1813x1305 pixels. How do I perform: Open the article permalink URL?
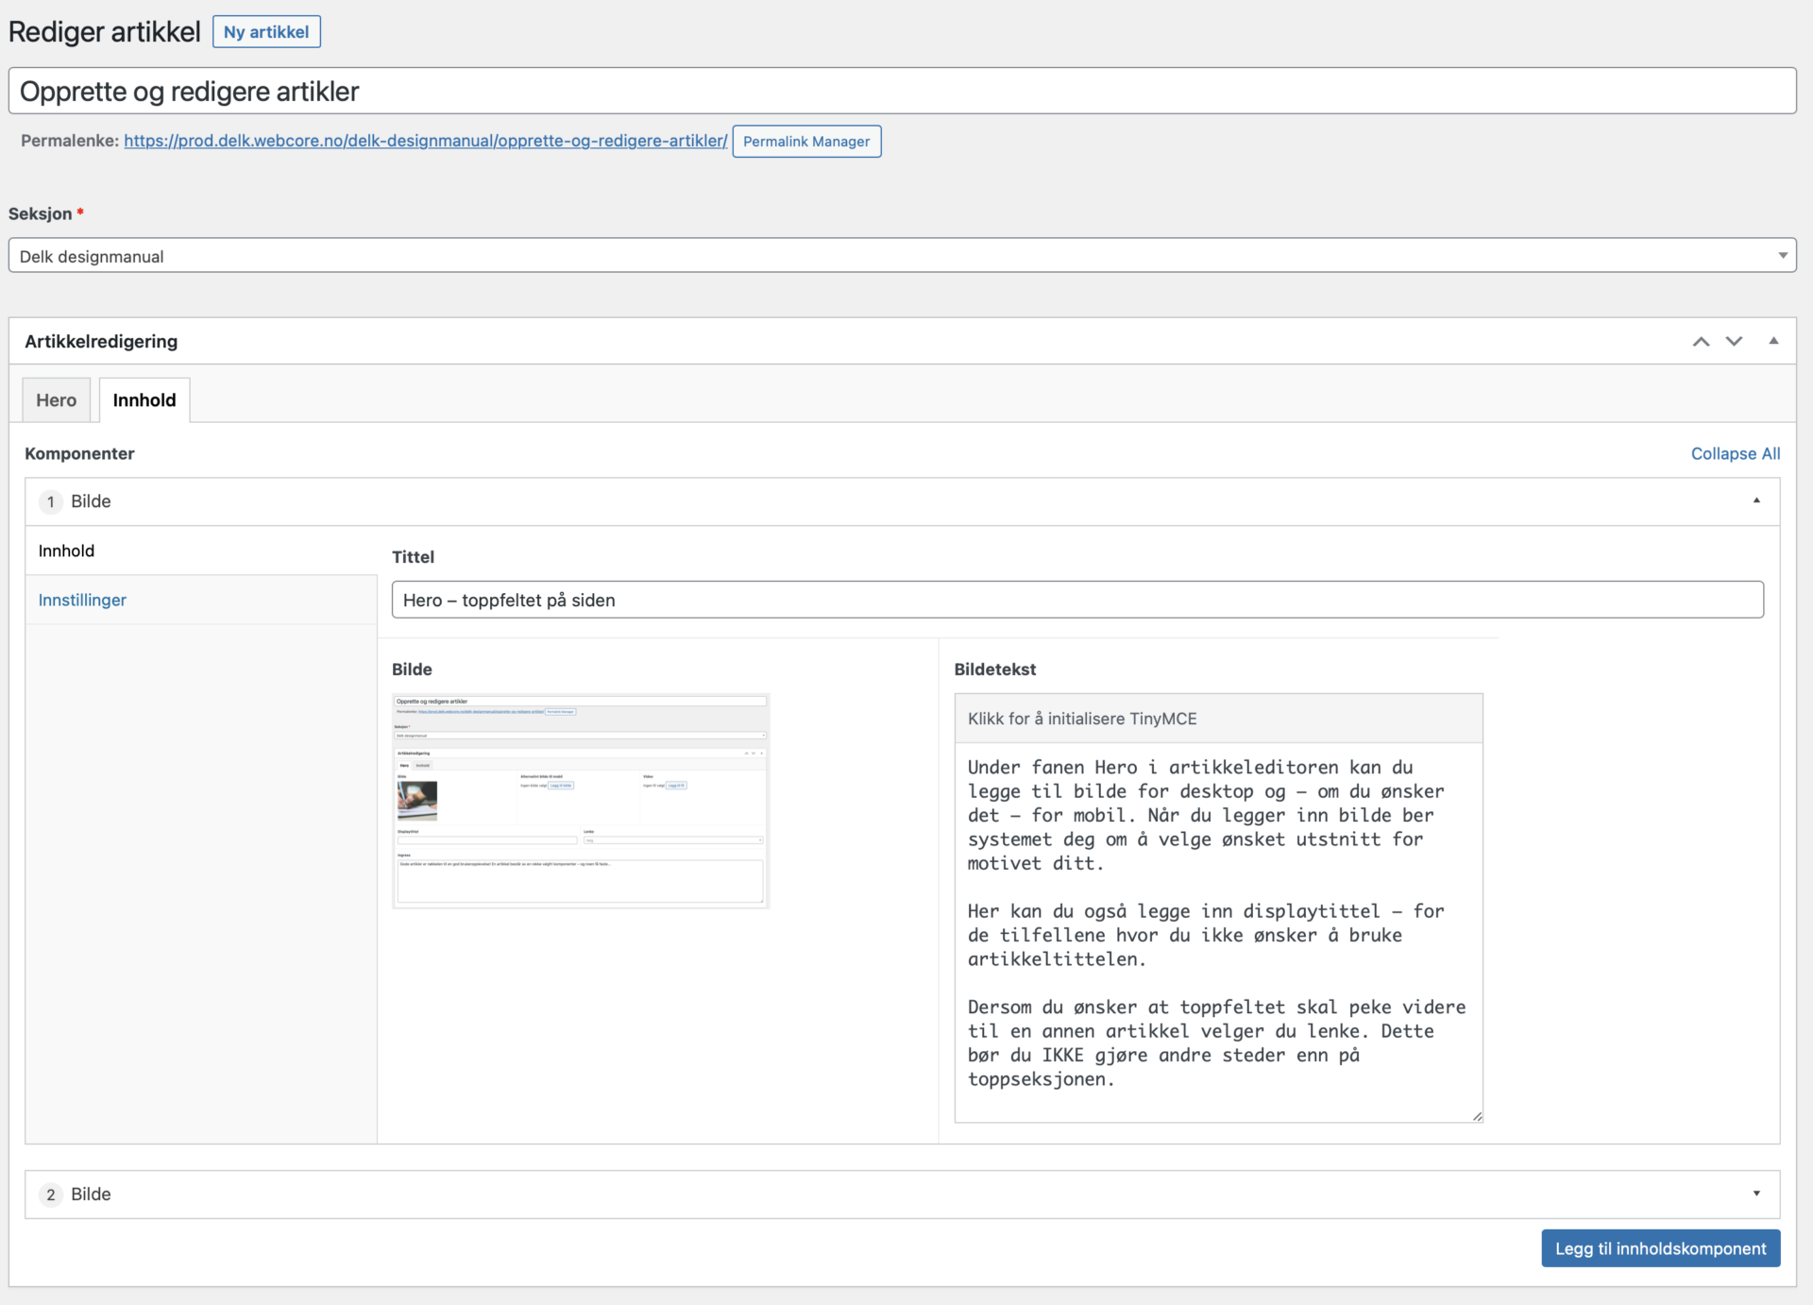(425, 141)
